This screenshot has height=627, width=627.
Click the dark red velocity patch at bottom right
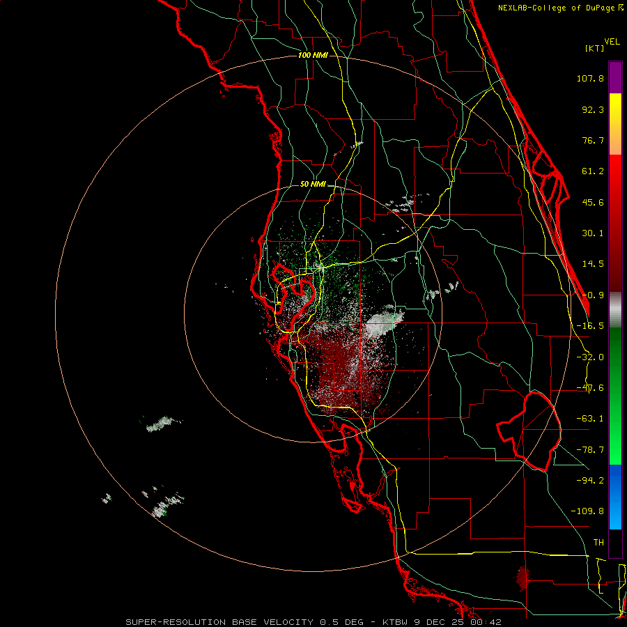pos(522,578)
